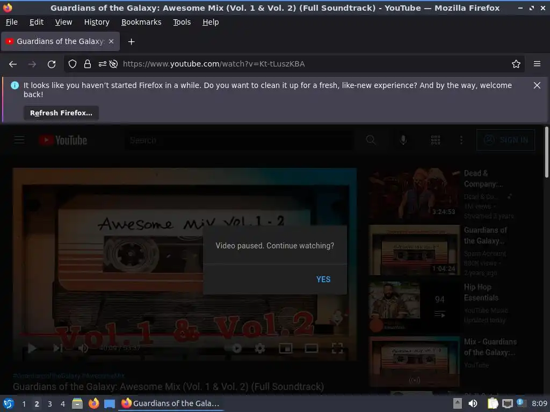This screenshot has width=550, height=412.
Task: Play the paused video
Action: pyautogui.click(x=32, y=348)
